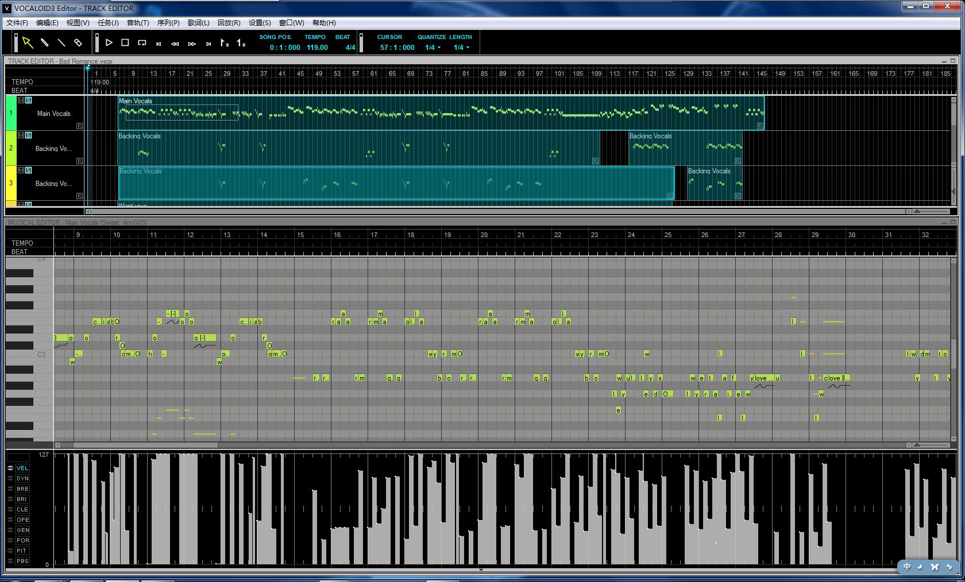Select the line drawing tool
Viewport: 965px width, 582px height.
(x=61, y=42)
